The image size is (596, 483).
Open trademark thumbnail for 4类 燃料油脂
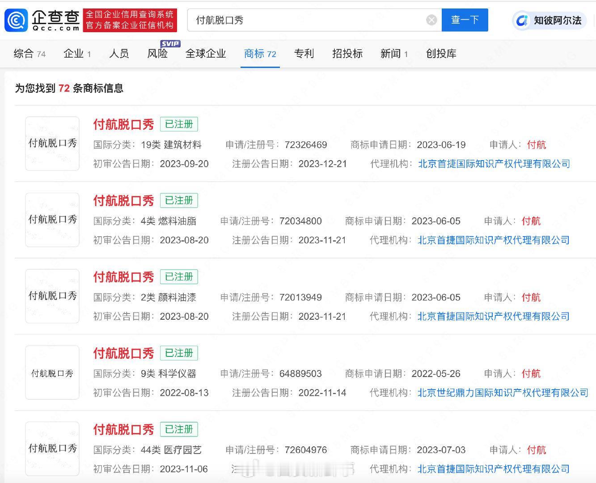pos(52,220)
